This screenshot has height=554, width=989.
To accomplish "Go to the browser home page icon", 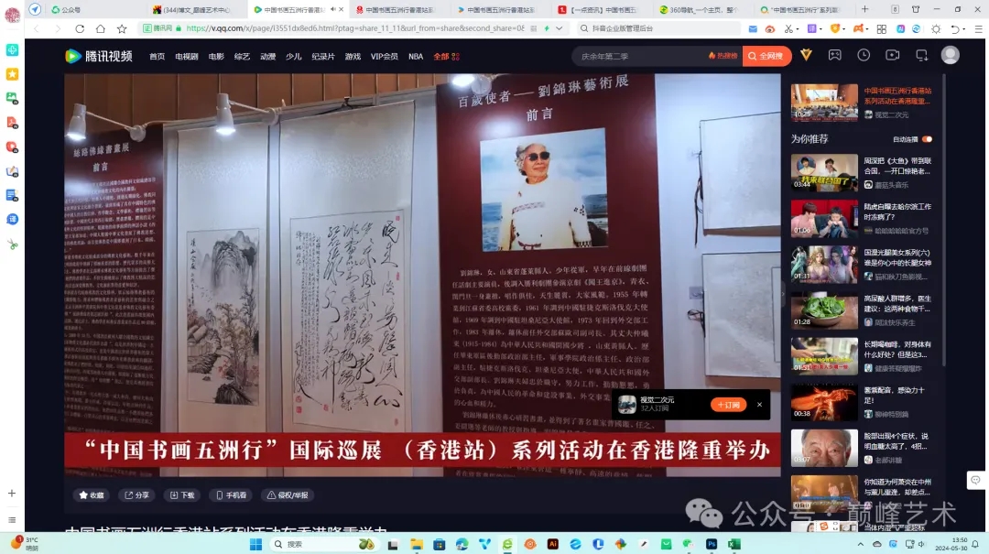I will tap(101, 28).
